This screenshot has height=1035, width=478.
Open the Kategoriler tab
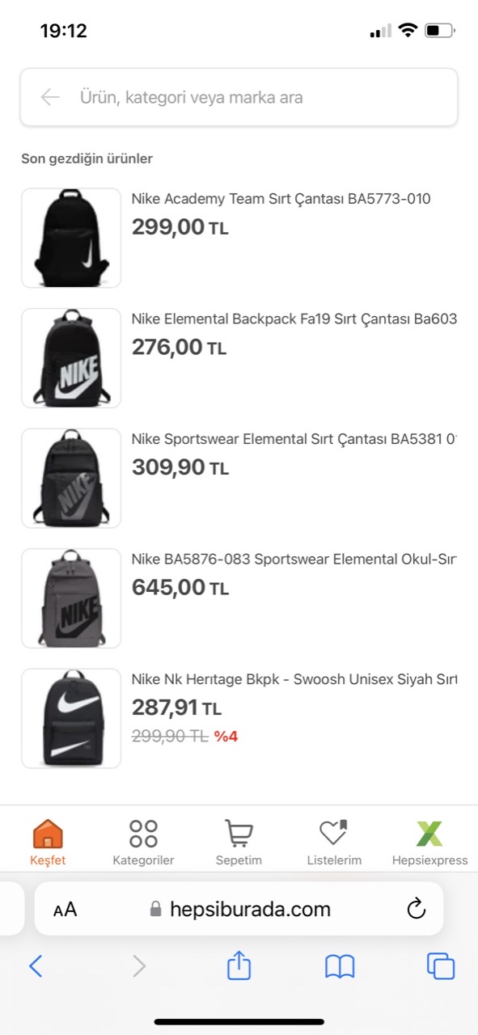pyautogui.click(x=143, y=842)
